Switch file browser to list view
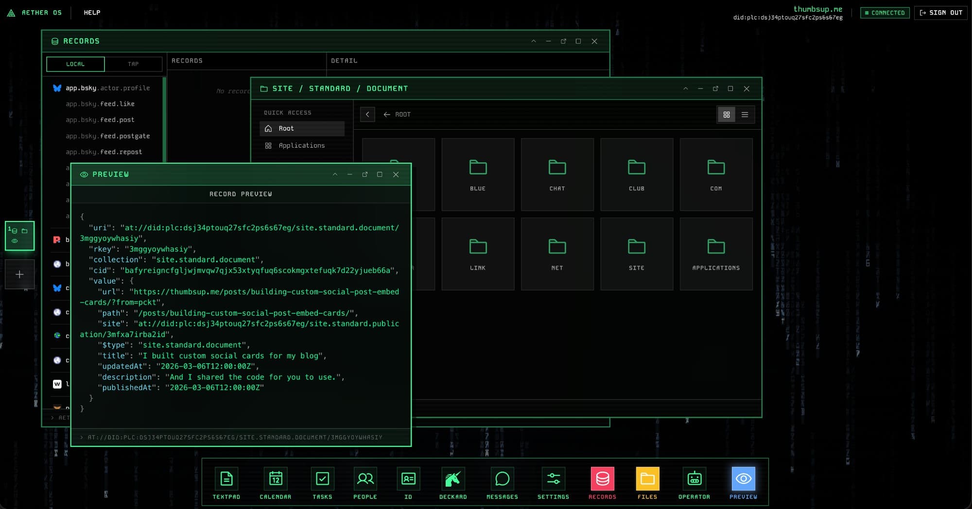The height and width of the screenshot is (509, 972). pos(745,115)
